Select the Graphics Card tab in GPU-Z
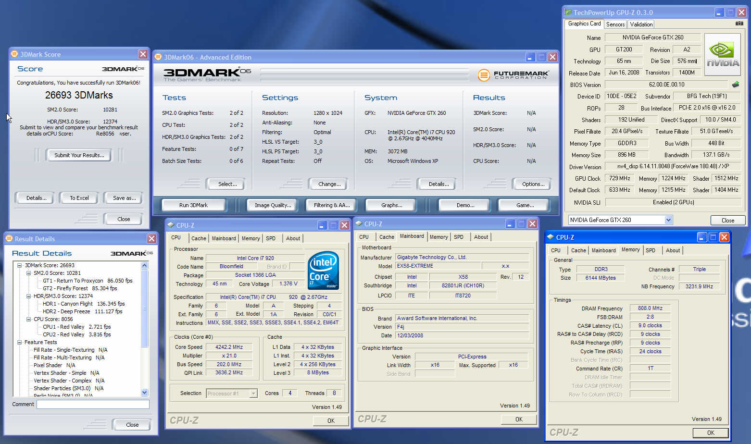Image resolution: width=751 pixels, height=444 pixels. click(584, 24)
